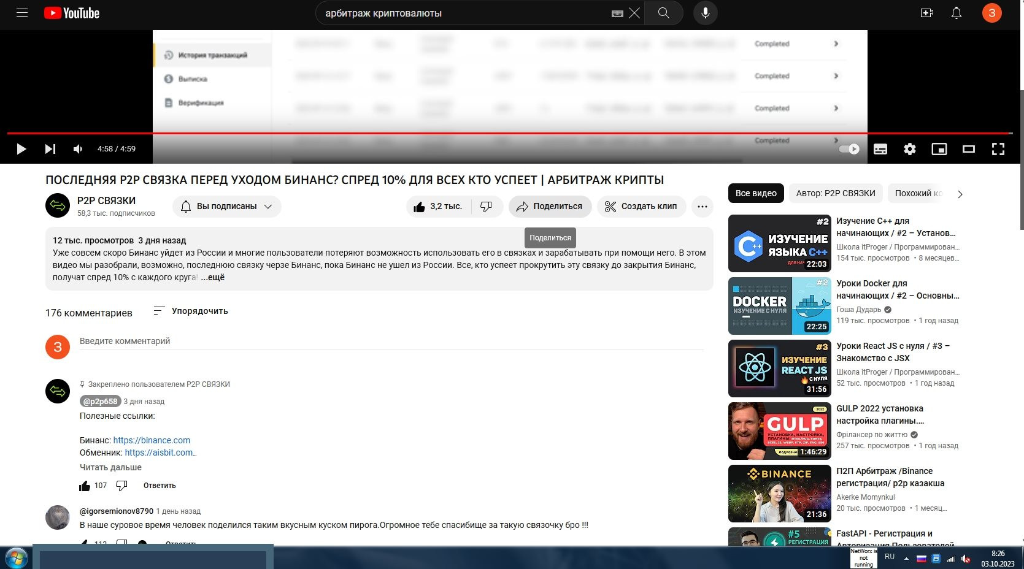Open the Docker lessons video thumbnail
This screenshot has width=1024, height=569.
click(780, 306)
